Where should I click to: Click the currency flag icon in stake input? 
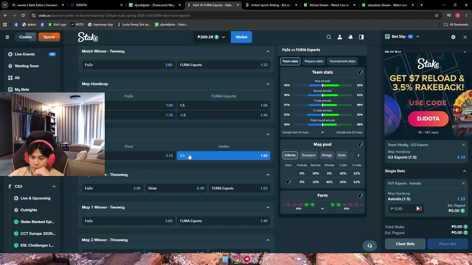pos(419,209)
